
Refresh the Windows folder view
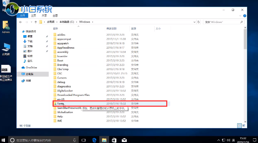[199, 22]
